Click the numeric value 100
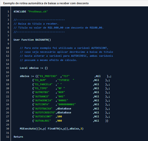 click(59, 116)
